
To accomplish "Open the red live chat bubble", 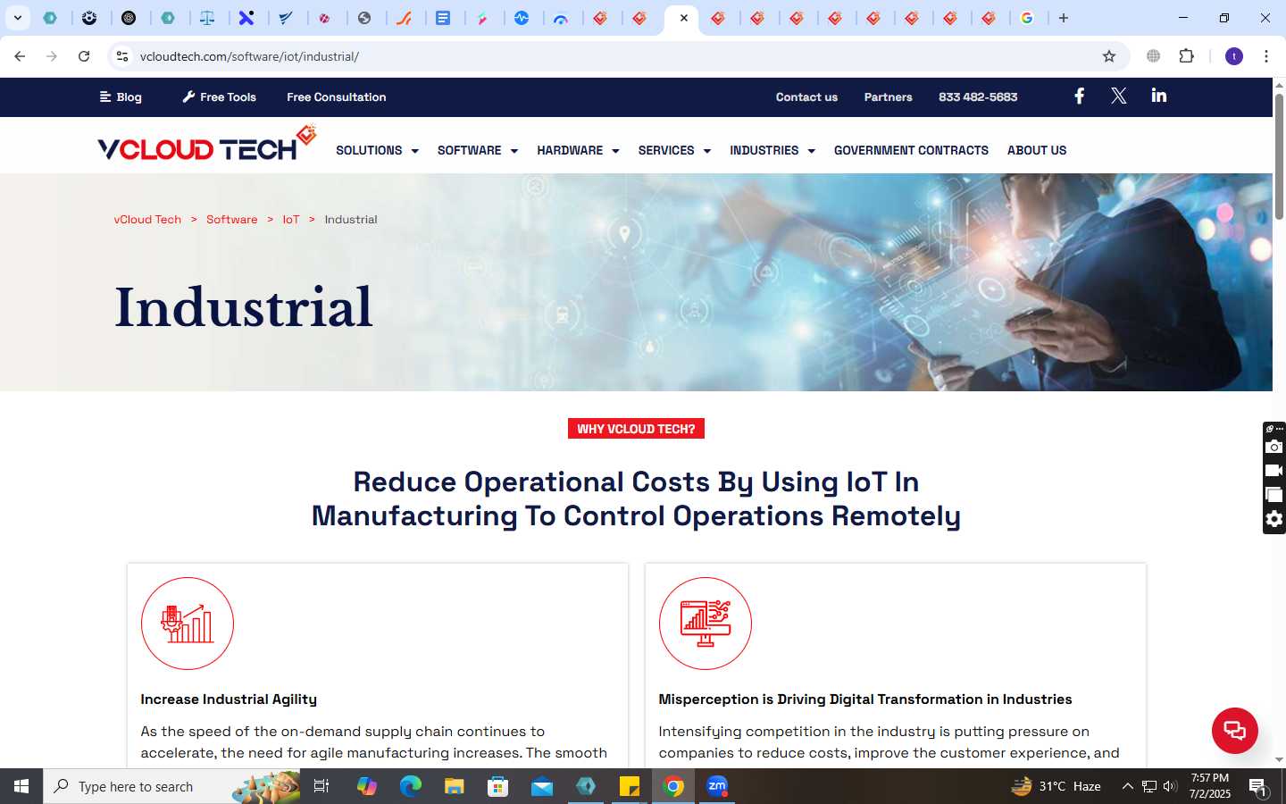I will click(x=1234, y=730).
